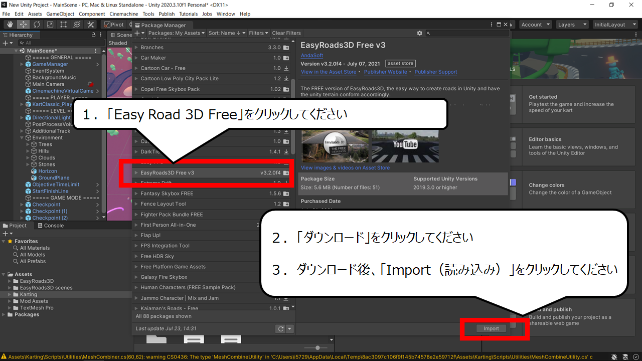The height and width of the screenshot is (361, 642).
Task: Click Package Manager search field
Action: (466, 33)
